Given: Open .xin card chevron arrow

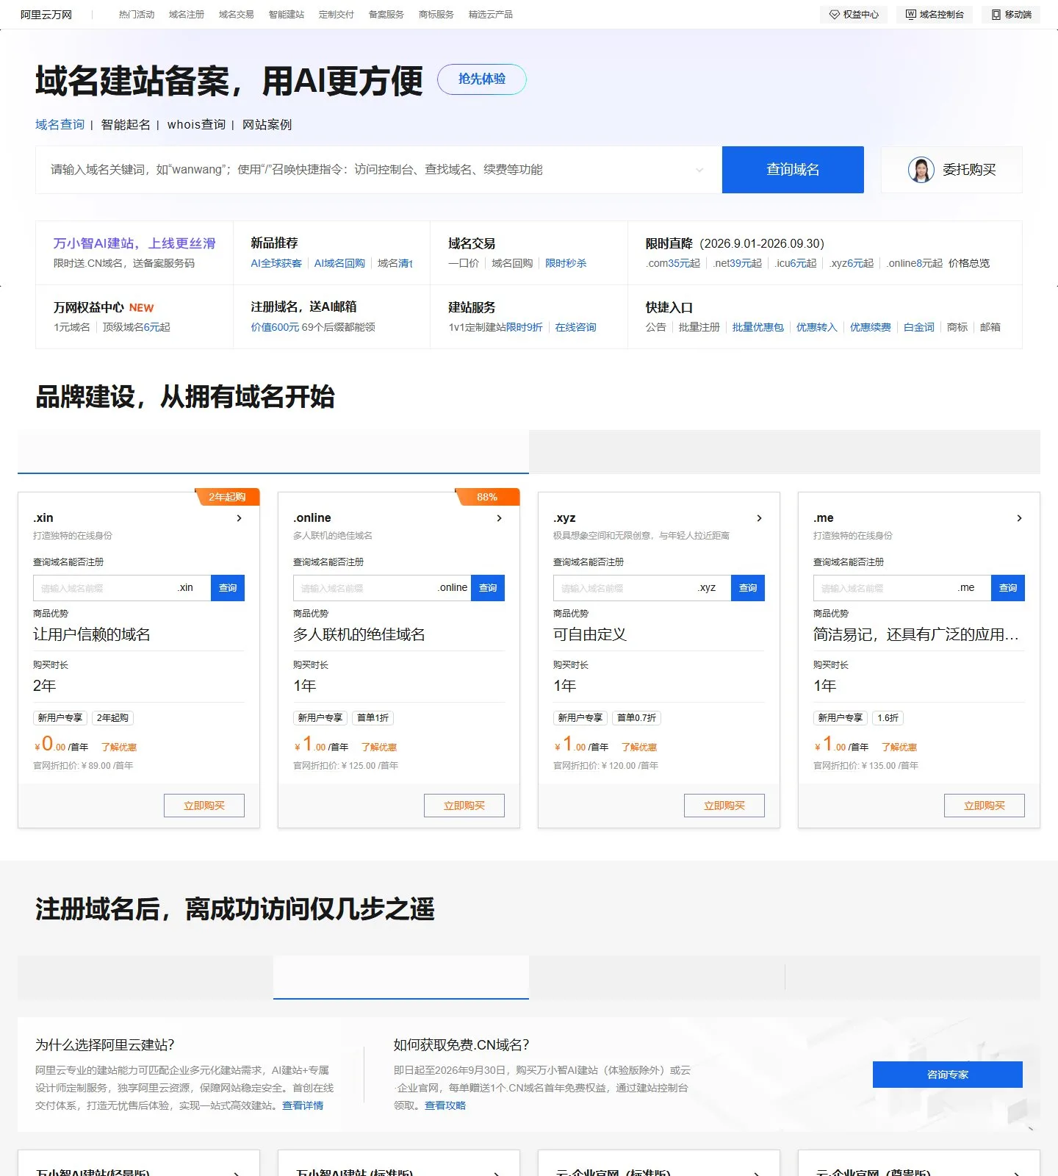Looking at the screenshot, I should (239, 518).
